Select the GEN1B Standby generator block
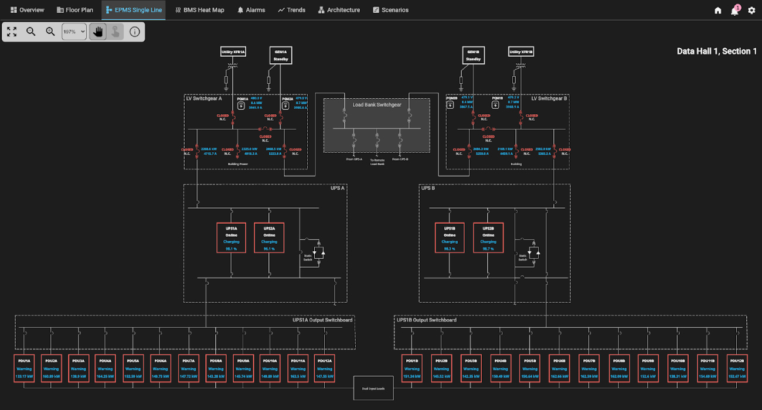This screenshot has height=410, width=762. tap(472, 56)
